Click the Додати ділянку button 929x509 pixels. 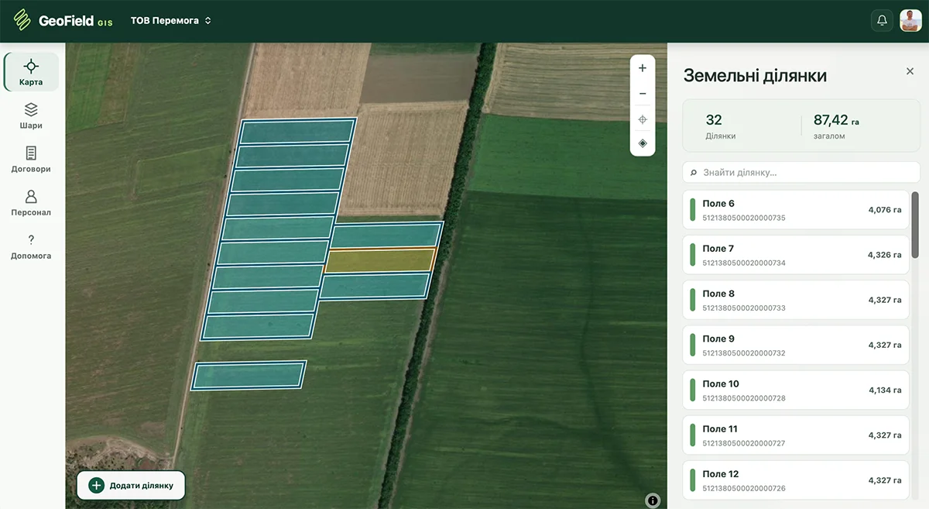tap(131, 486)
